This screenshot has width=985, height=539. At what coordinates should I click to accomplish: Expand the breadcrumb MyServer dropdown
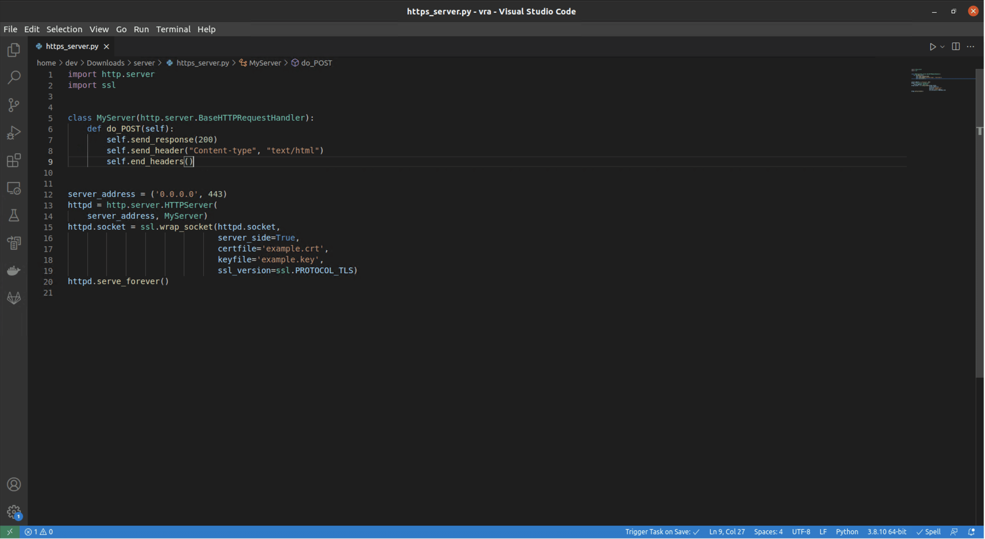click(265, 62)
